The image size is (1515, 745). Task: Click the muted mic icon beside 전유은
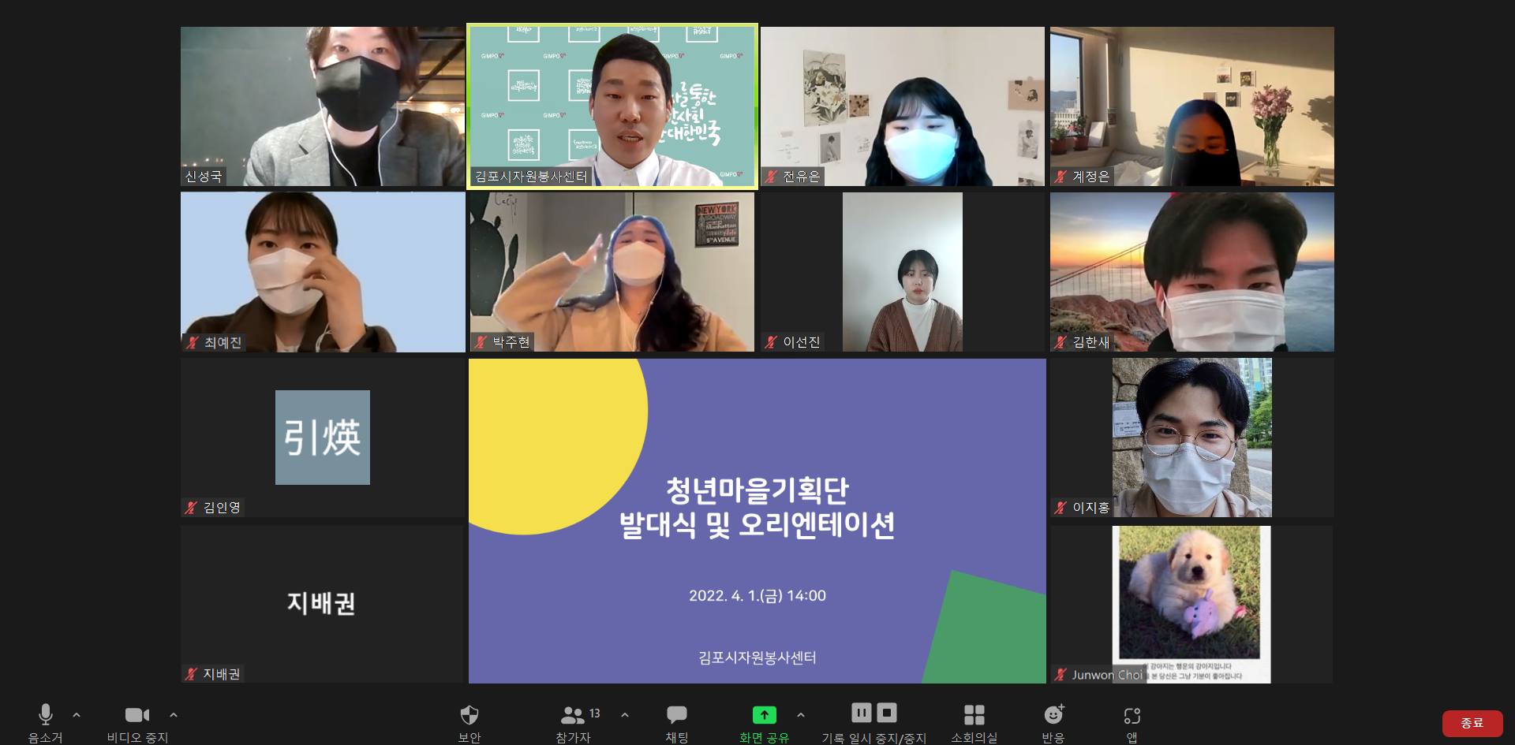(772, 177)
